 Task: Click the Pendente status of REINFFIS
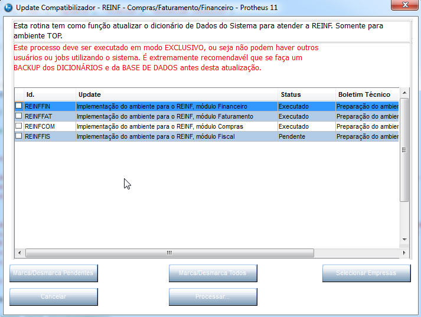coord(306,136)
